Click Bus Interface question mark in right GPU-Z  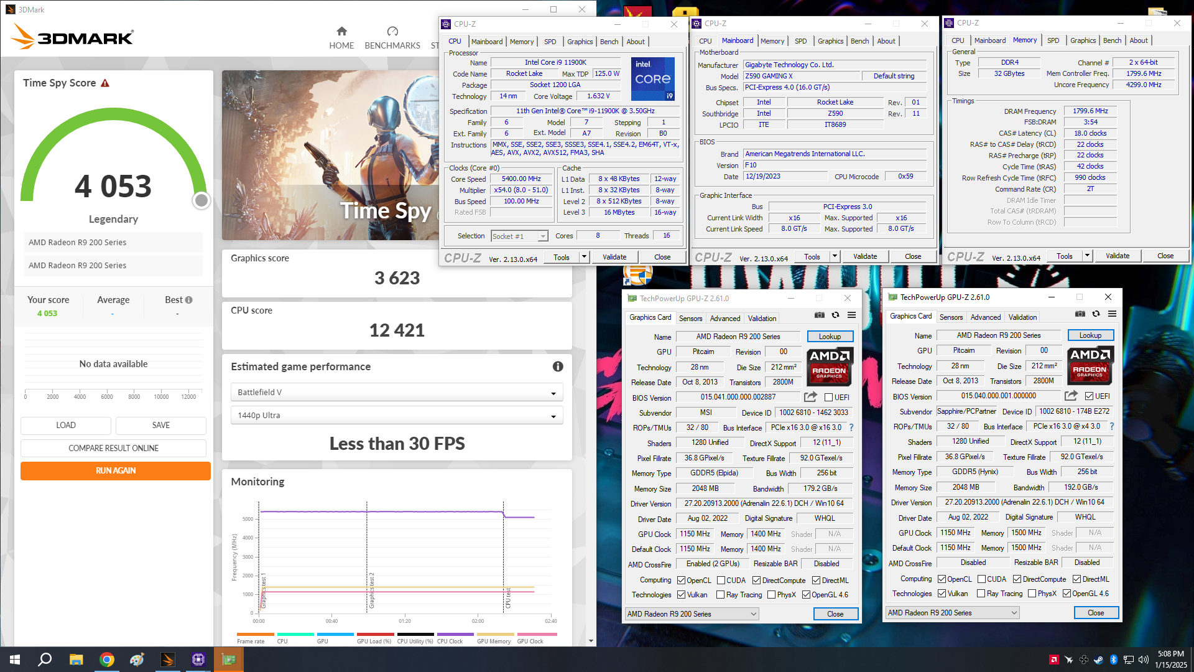tap(1112, 426)
